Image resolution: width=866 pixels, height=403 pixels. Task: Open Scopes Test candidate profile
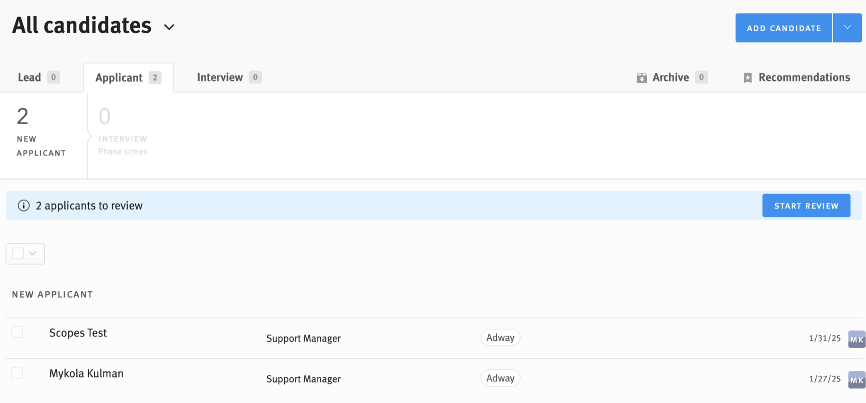pos(78,333)
